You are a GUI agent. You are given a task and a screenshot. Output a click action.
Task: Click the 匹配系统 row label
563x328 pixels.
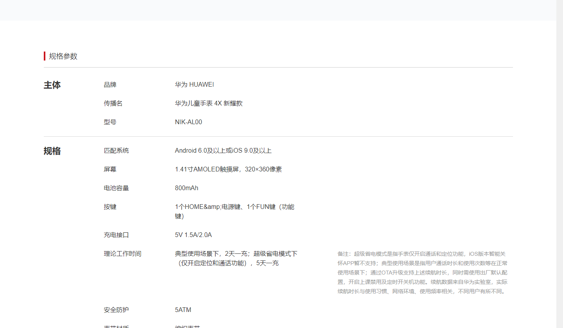[117, 151]
